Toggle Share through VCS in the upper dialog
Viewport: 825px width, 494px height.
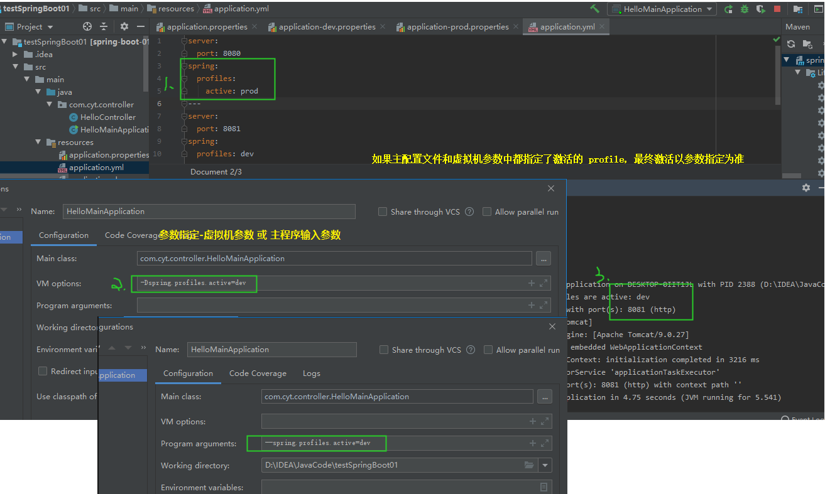(383, 212)
